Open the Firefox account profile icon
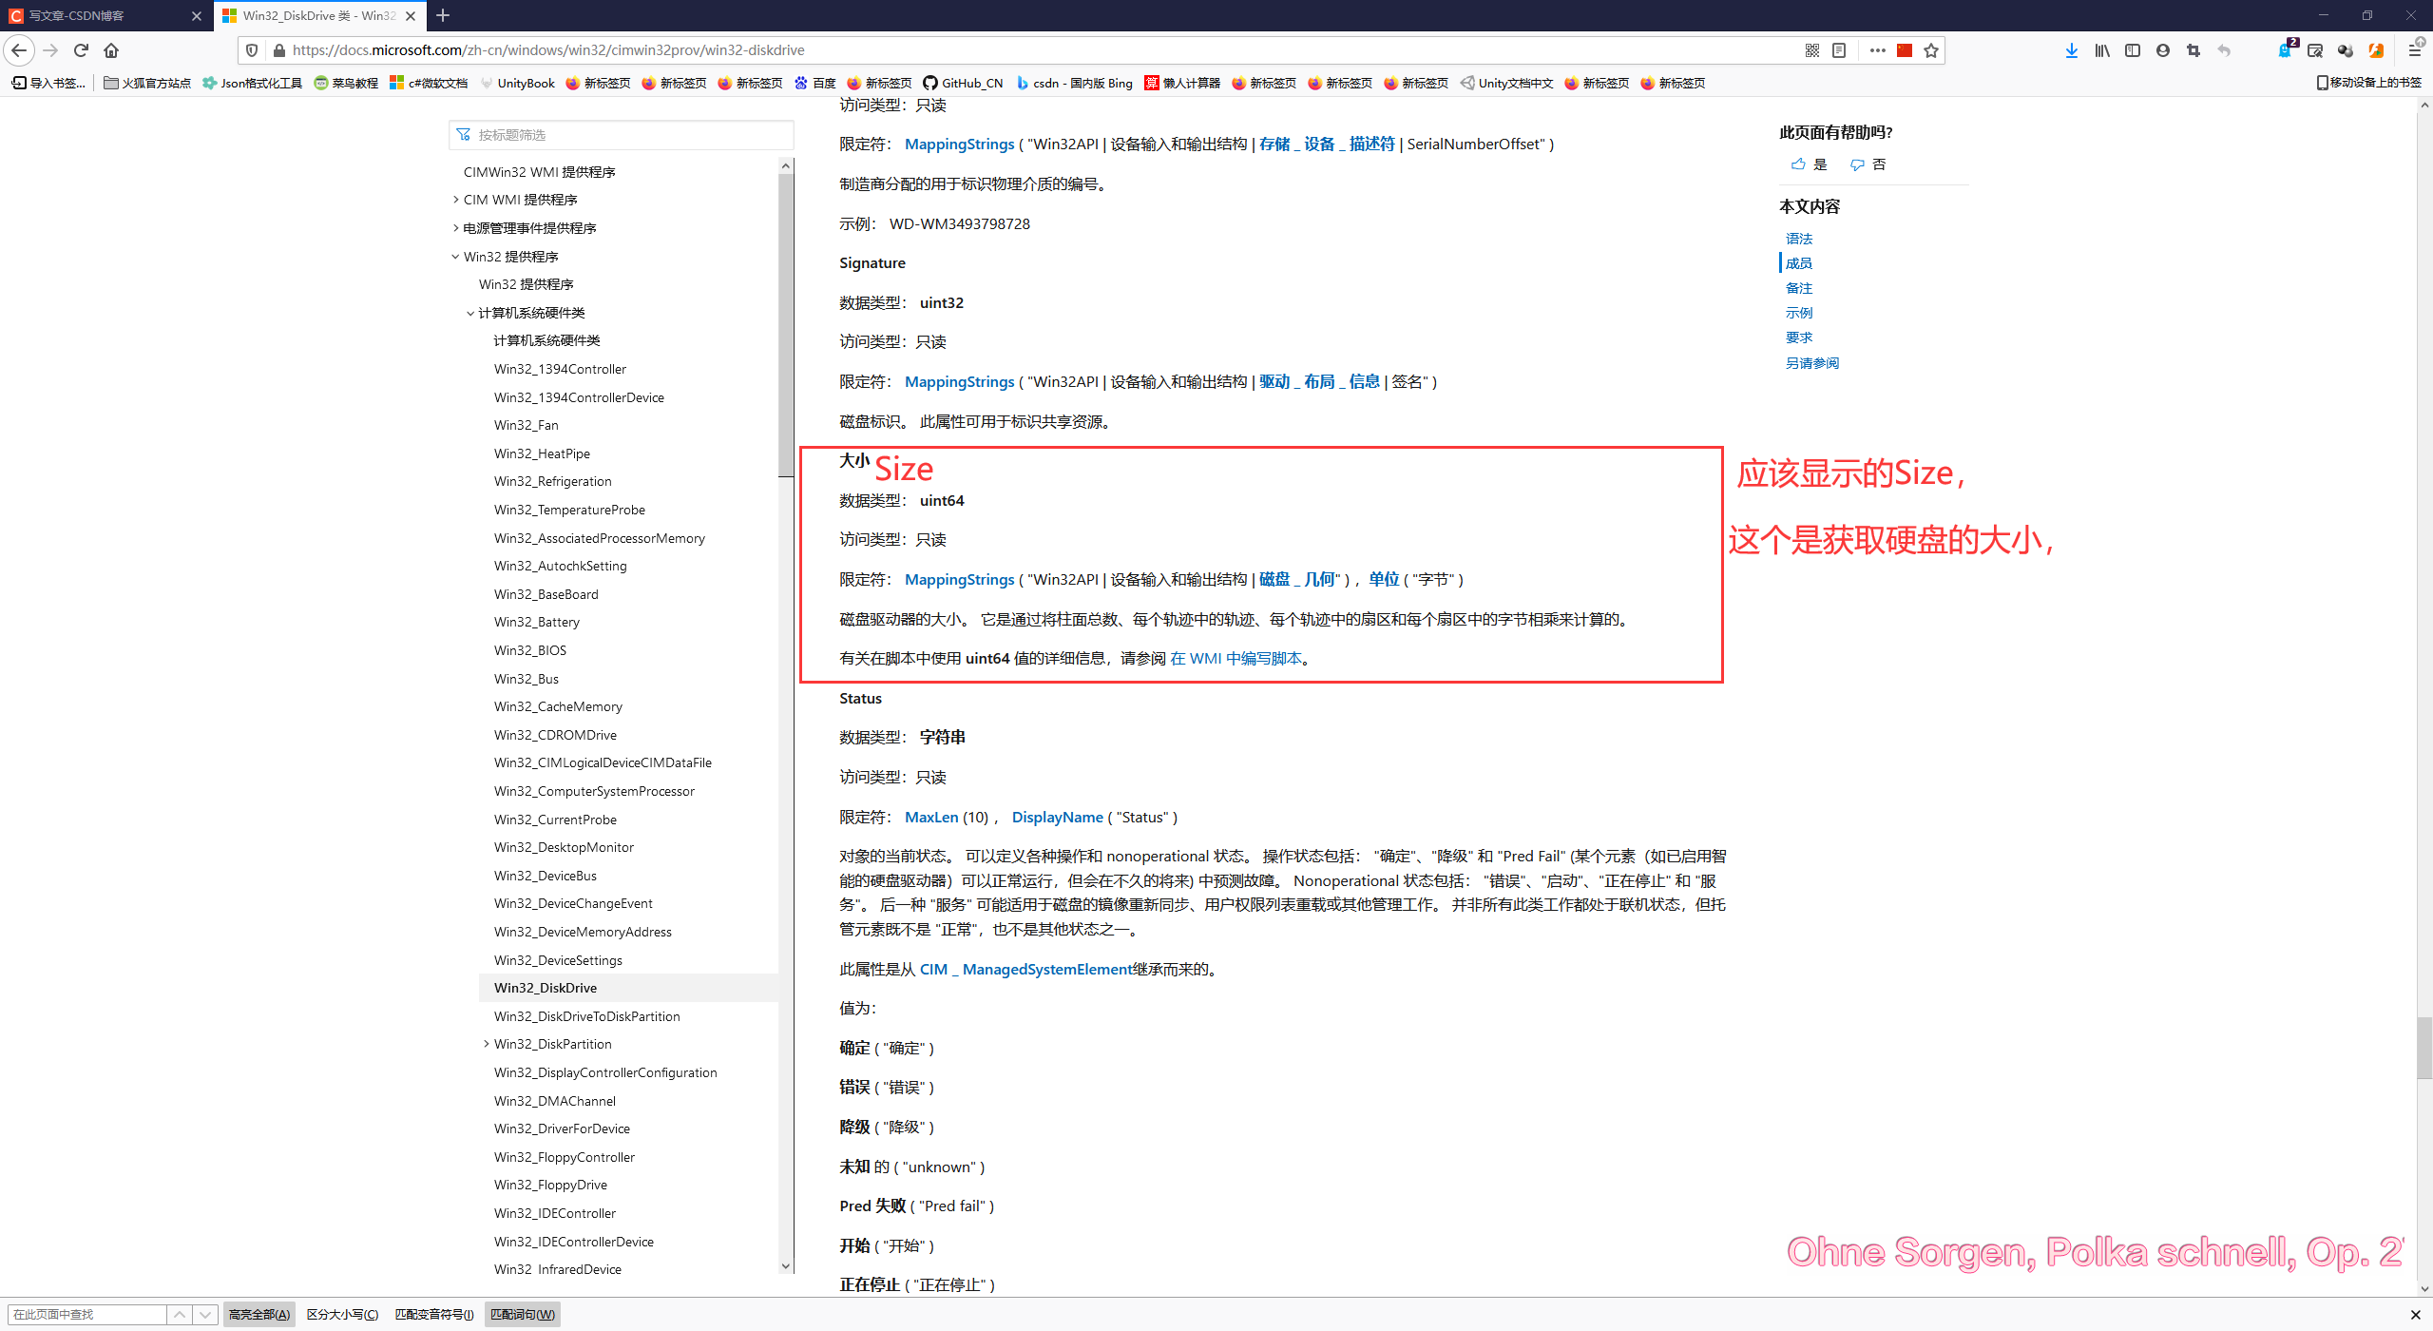This screenshot has height=1331, width=2433. [x=2163, y=50]
